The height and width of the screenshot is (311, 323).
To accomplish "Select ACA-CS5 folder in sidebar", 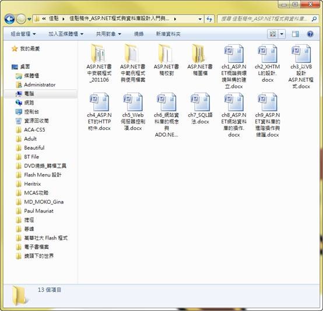I will [x=30, y=130].
